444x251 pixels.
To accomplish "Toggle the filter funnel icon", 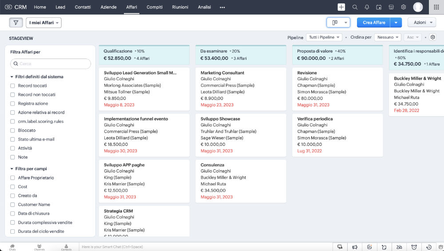I will click(x=16, y=23).
